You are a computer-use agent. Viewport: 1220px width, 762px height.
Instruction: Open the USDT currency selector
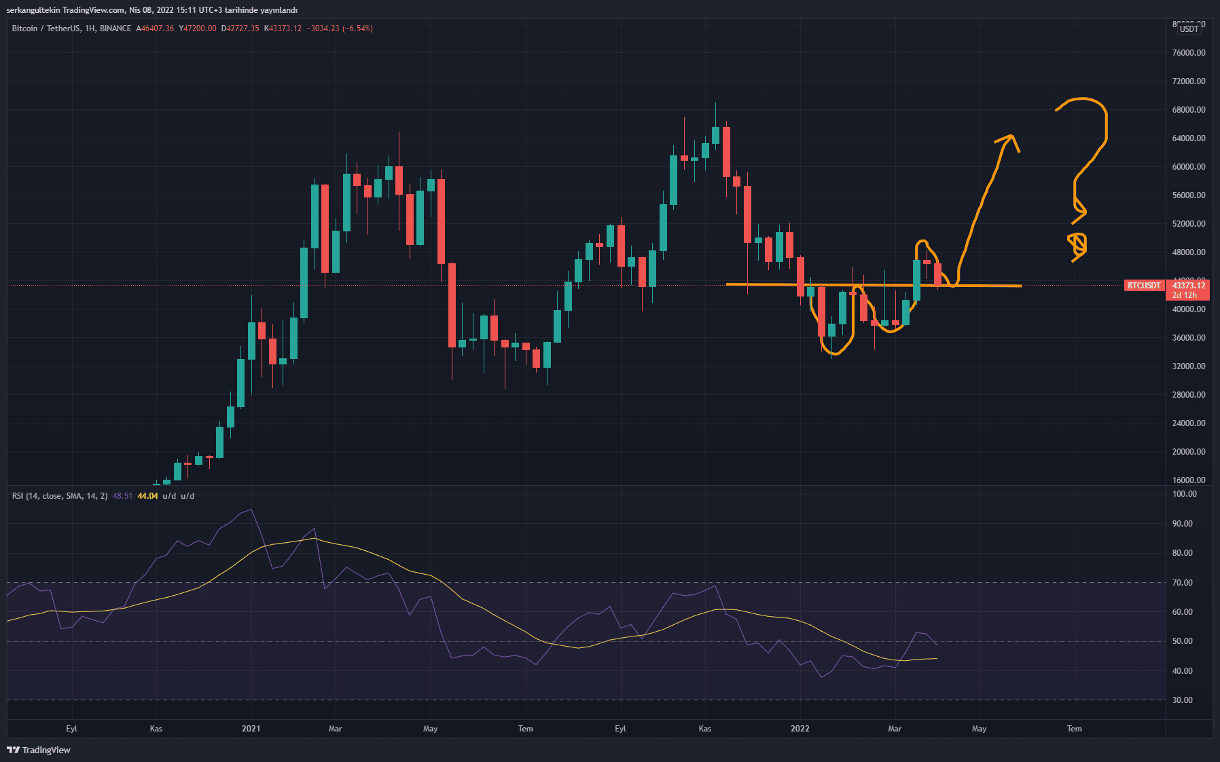[x=1189, y=28]
